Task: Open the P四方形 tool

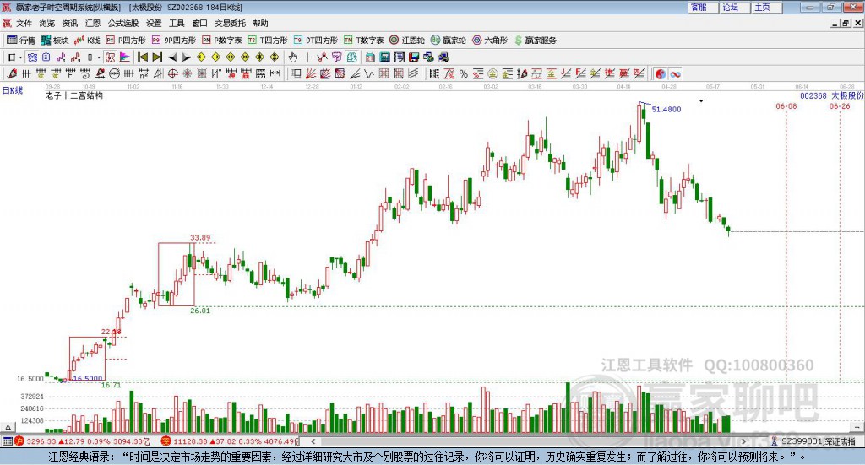Action: pos(126,41)
